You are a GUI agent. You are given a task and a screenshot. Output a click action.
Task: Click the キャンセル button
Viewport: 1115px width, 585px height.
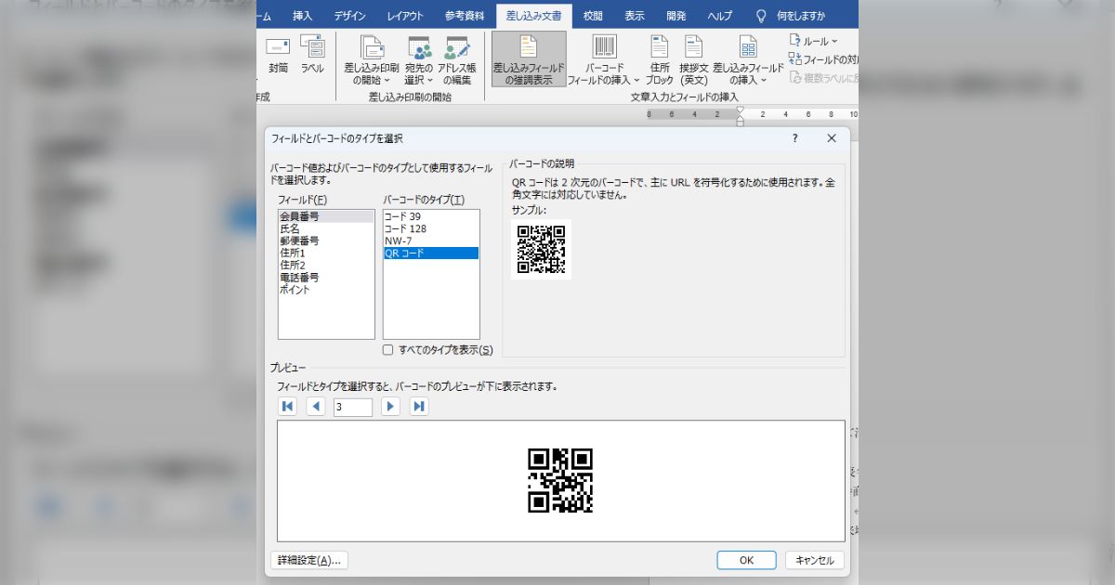point(815,560)
